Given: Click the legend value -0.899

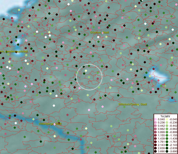Looking at the screenshot, I should (173, 132).
